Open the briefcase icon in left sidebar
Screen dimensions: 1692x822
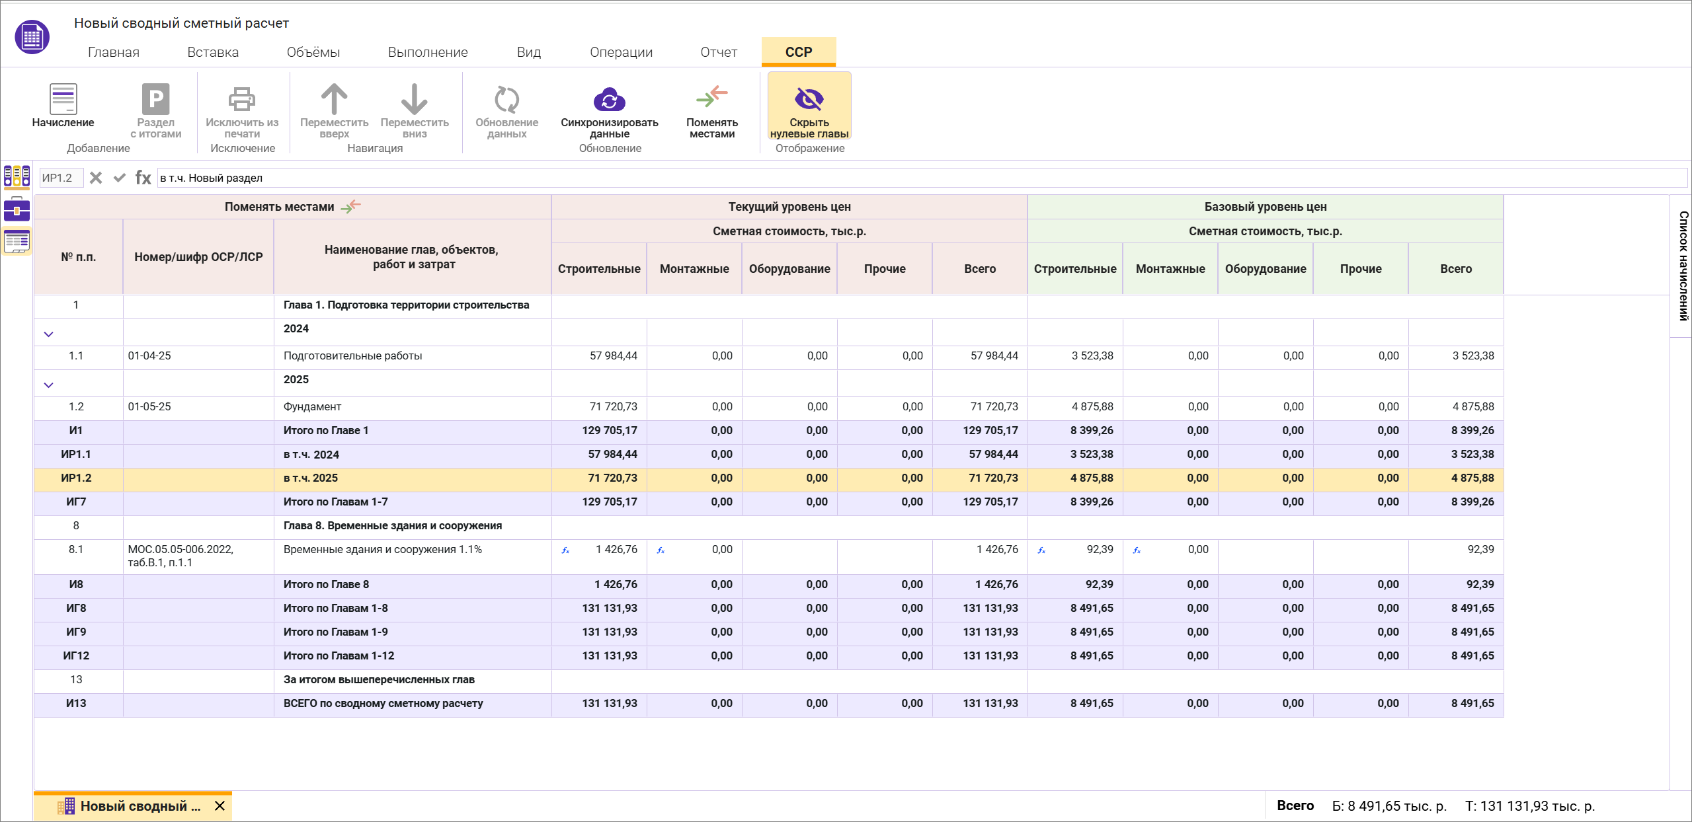point(17,209)
